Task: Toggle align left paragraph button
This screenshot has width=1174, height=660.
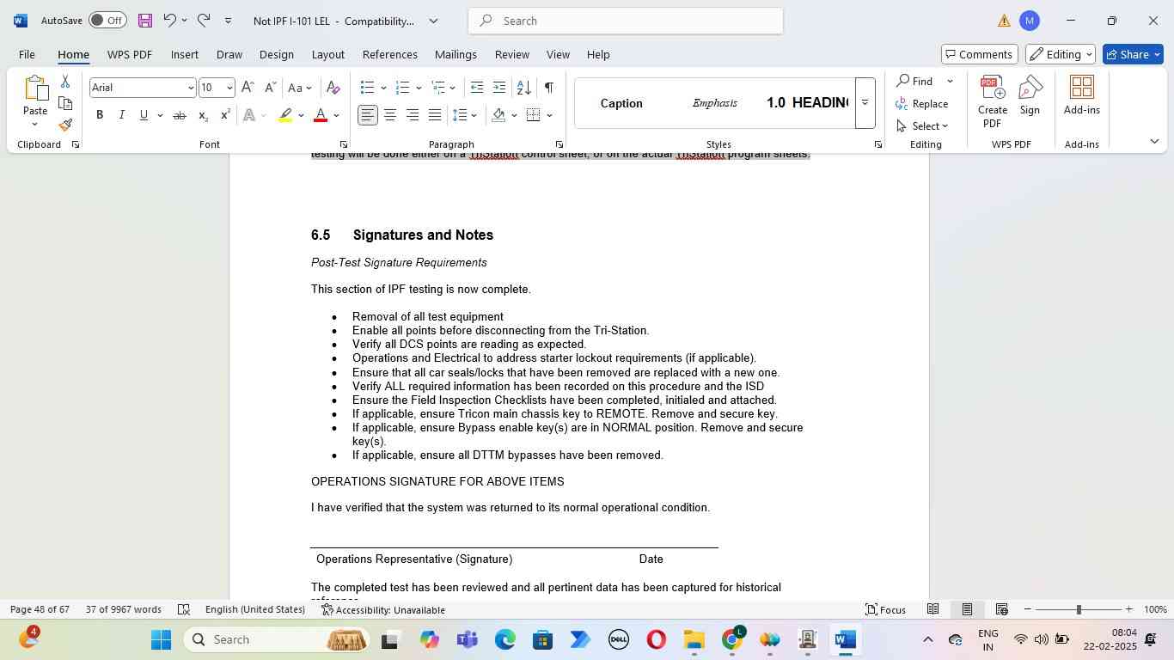Action: [x=368, y=115]
